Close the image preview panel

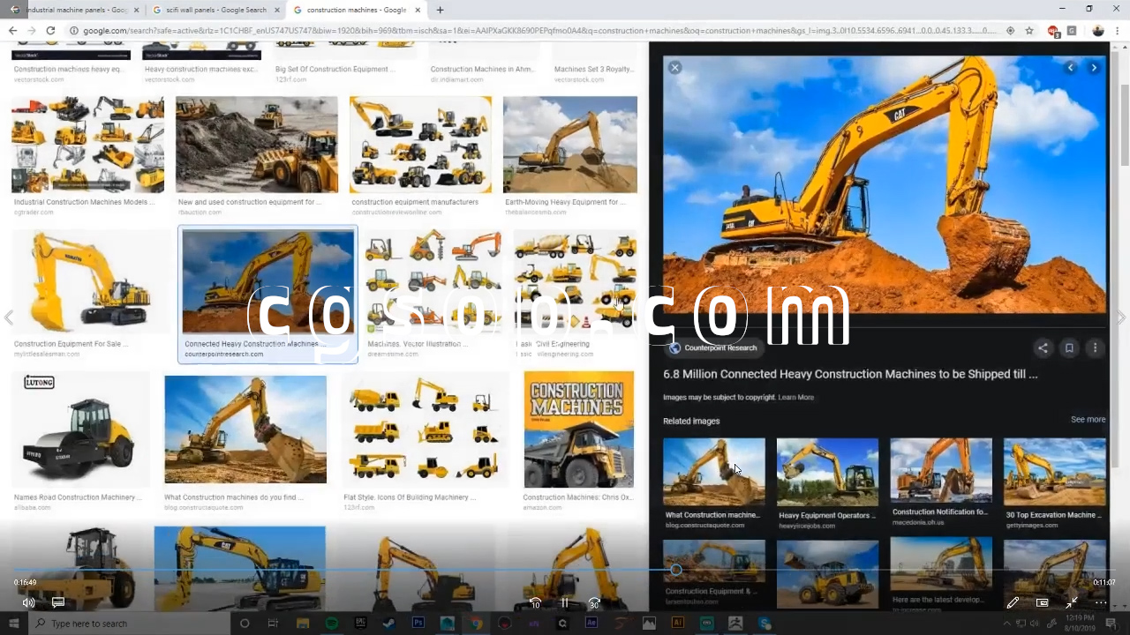[674, 67]
